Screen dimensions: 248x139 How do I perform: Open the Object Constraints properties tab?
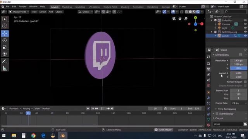point(208,114)
